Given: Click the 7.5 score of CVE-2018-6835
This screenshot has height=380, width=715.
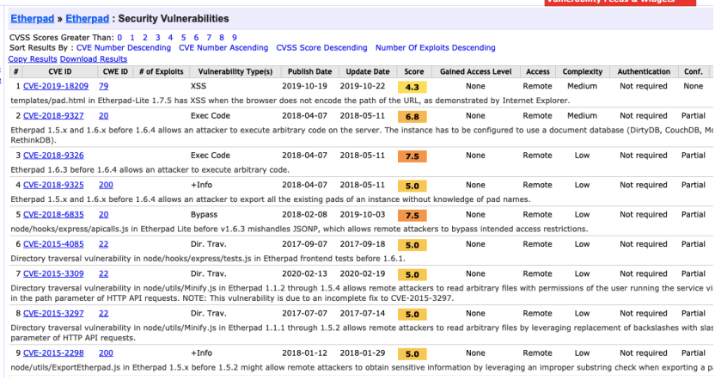Looking at the screenshot, I should [412, 215].
